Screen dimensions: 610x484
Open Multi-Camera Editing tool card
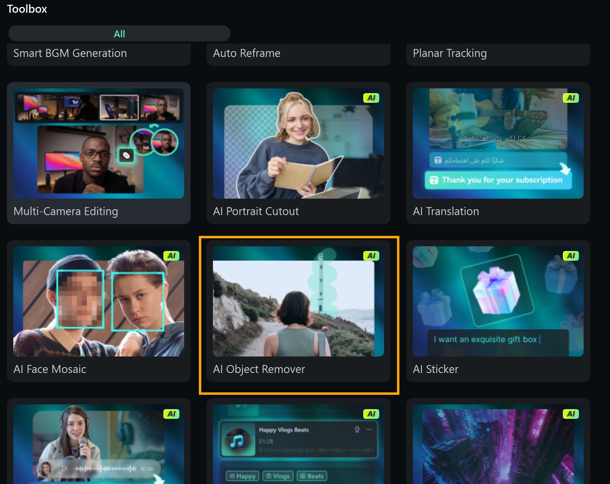click(x=98, y=153)
